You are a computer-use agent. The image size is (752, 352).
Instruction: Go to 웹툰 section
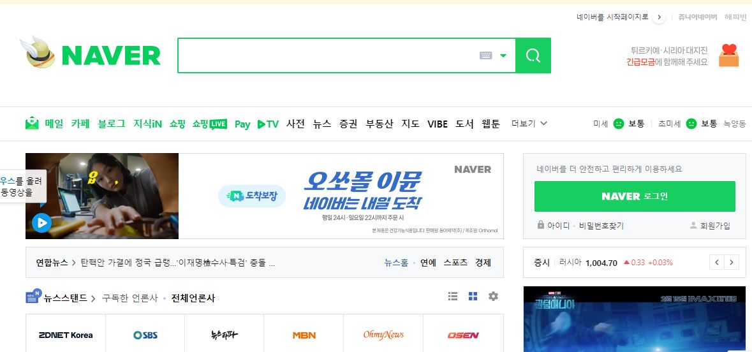coord(490,124)
